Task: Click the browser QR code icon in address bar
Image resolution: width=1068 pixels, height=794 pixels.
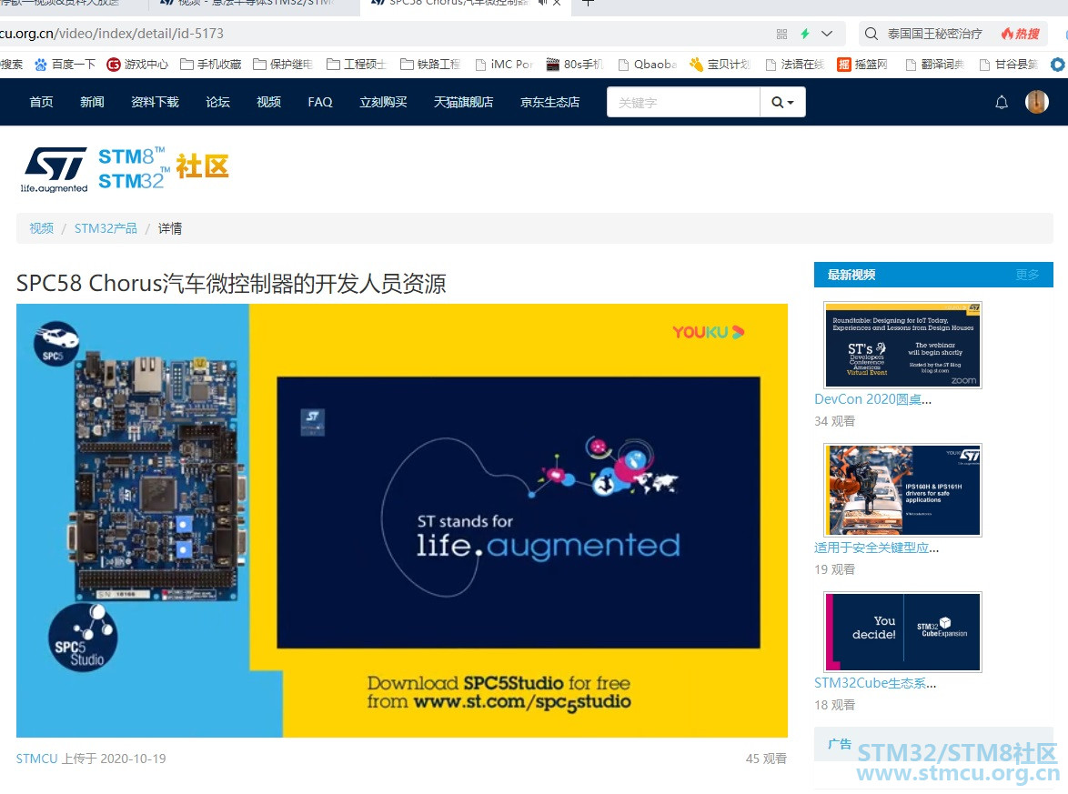Action: [x=782, y=34]
